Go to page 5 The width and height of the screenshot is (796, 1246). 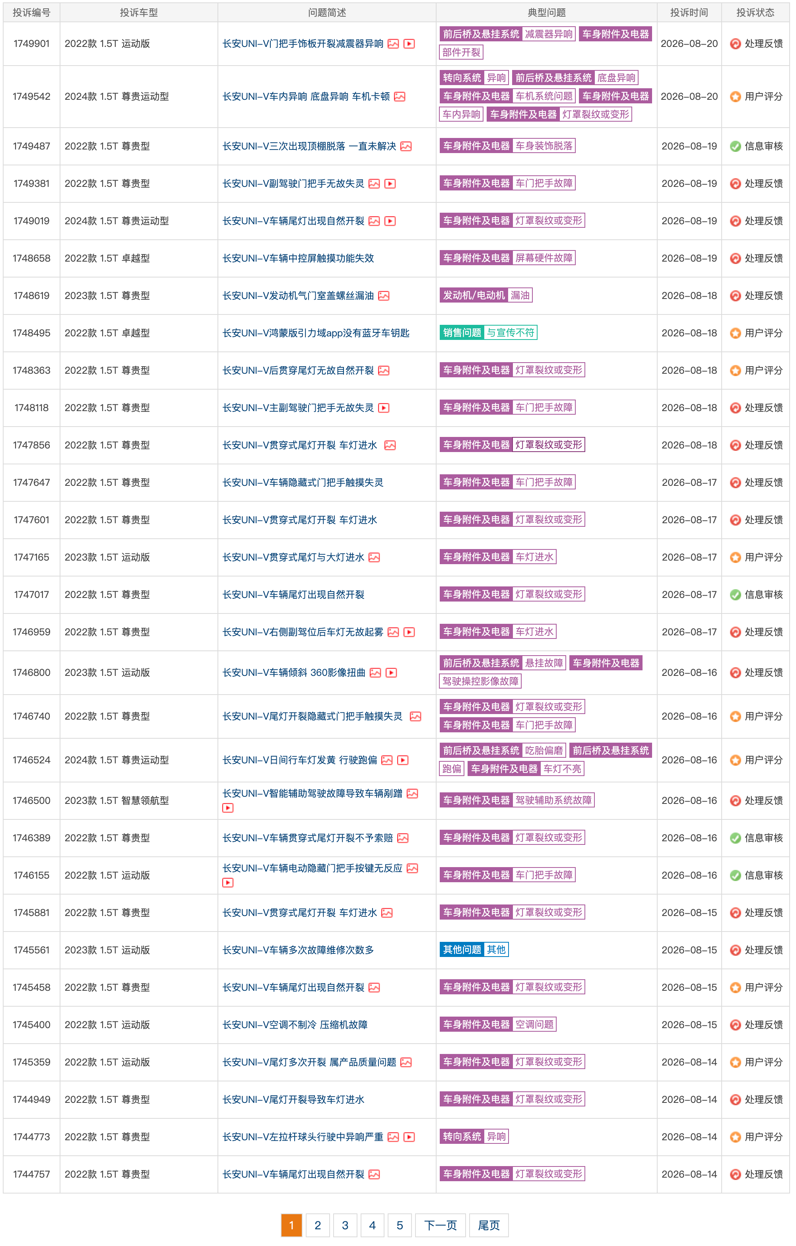pyautogui.click(x=400, y=1225)
